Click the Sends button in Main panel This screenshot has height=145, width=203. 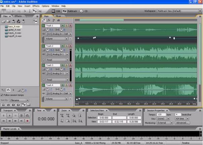point(54,20)
